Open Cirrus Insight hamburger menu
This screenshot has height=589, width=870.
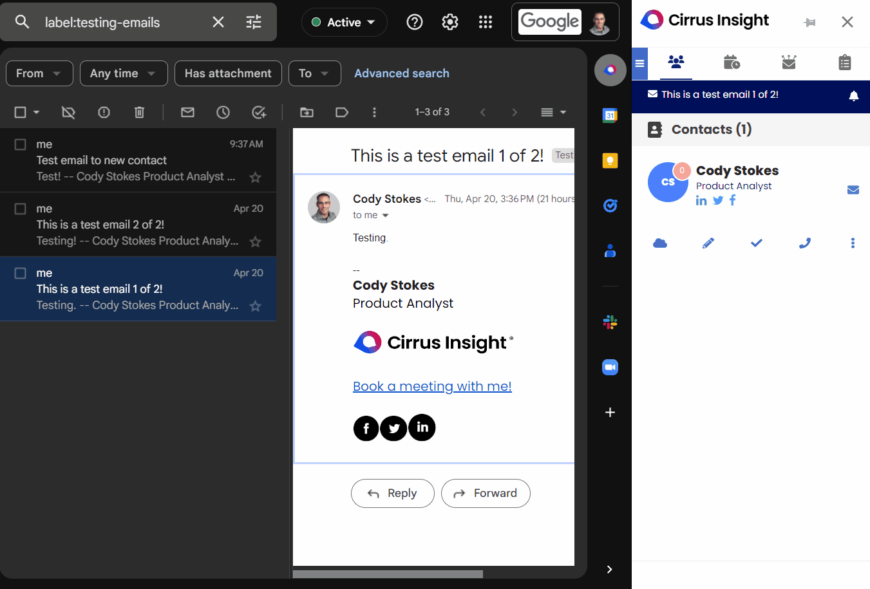(x=639, y=63)
